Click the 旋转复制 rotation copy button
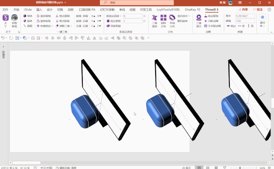 pyautogui.click(x=44, y=16)
